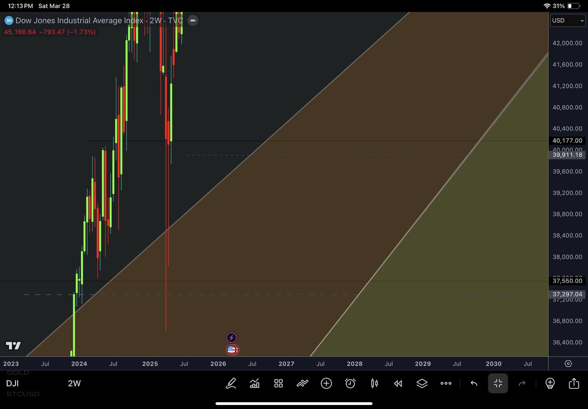Toggle the US economic event flag marker
The width and height of the screenshot is (588, 409).
pyautogui.click(x=232, y=350)
